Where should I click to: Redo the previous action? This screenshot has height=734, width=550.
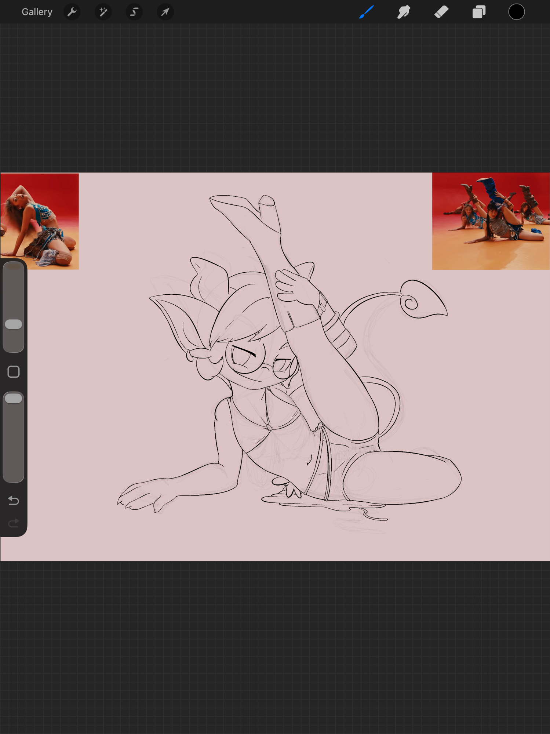[14, 523]
